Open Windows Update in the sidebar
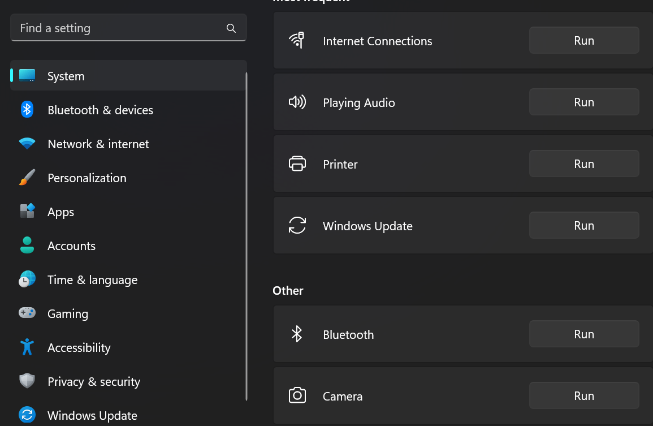 pos(92,415)
